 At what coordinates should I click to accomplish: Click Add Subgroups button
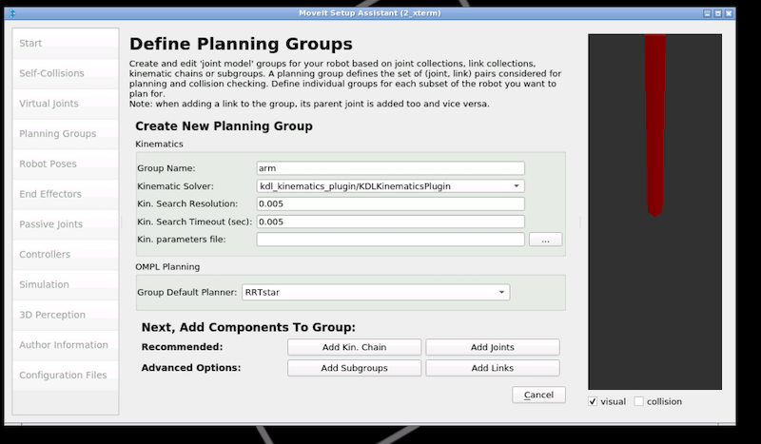(354, 368)
